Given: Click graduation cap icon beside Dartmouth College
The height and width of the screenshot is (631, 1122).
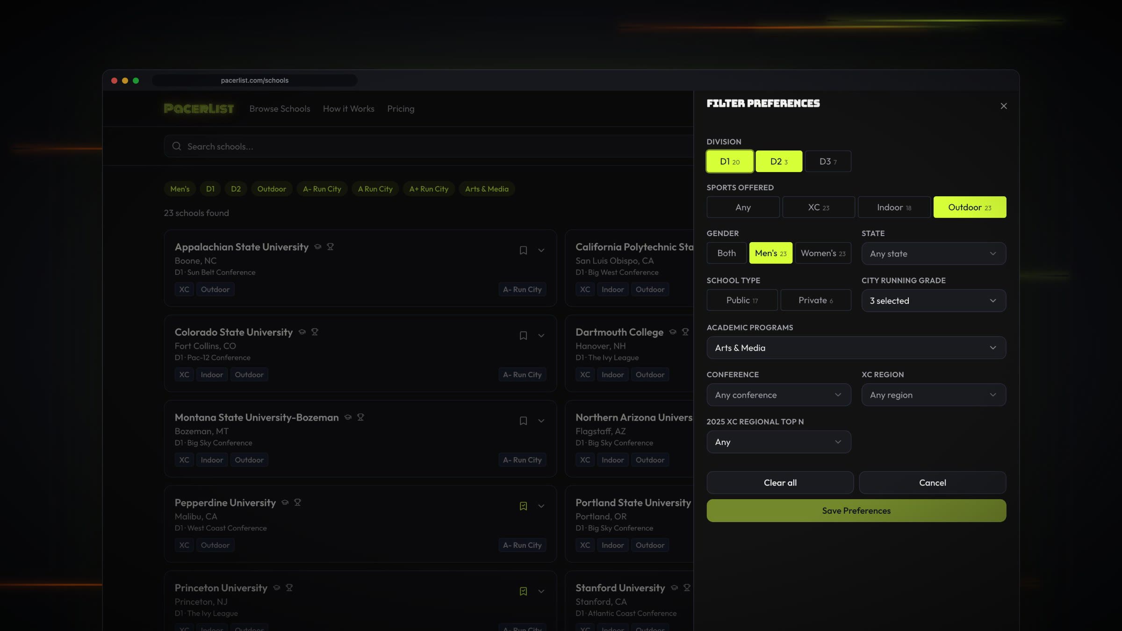Looking at the screenshot, I should 673,332.
